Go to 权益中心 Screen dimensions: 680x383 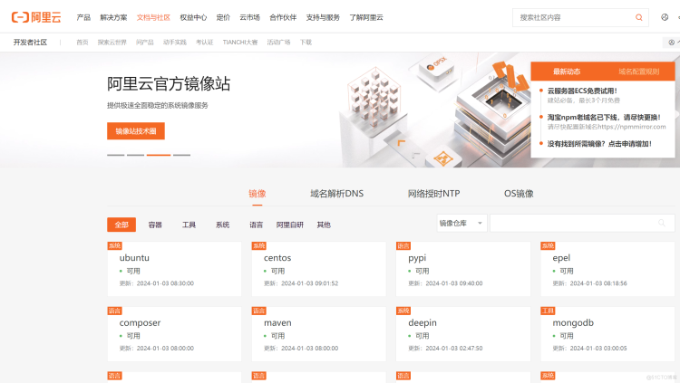point(193,17)
